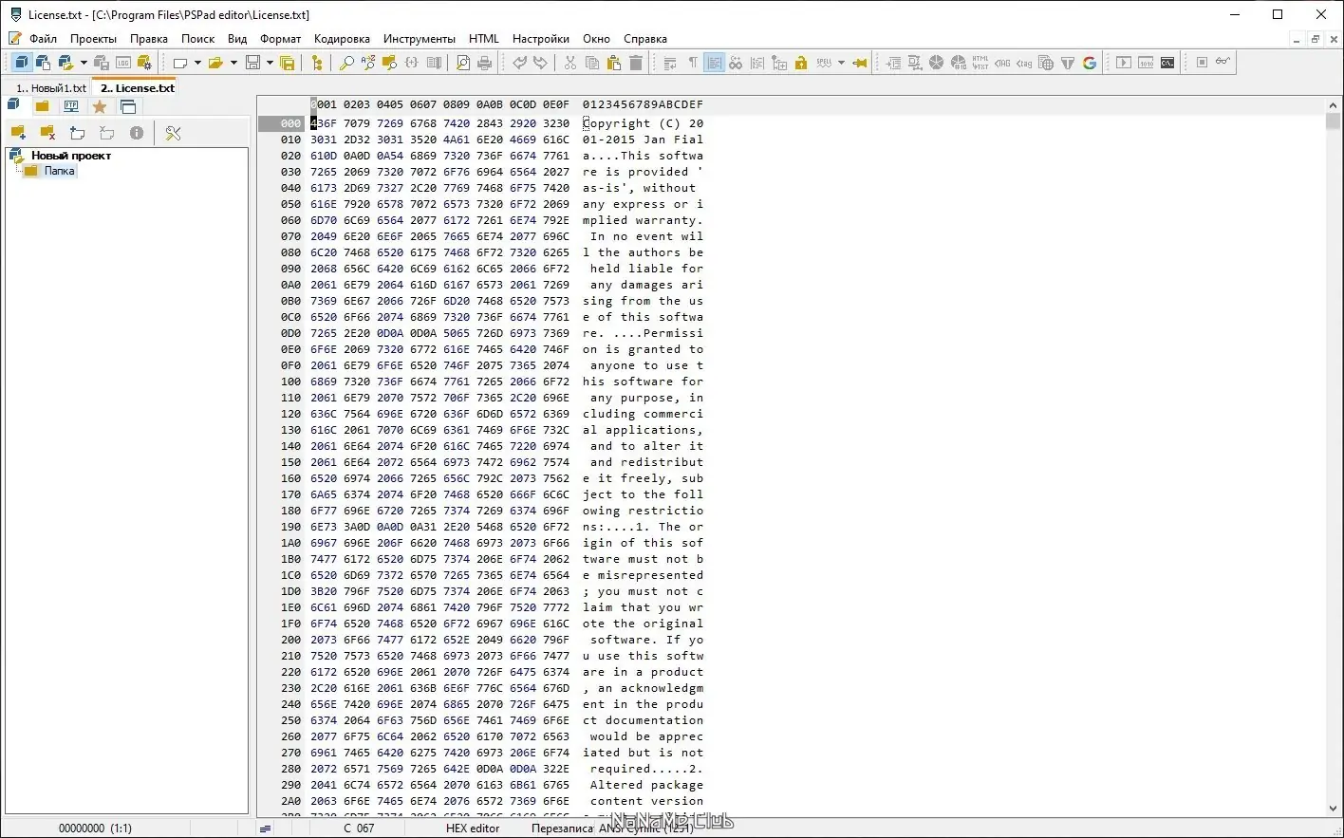Open the Правка menu
This screenshot has height=838, width=1344.
[149, 39]
